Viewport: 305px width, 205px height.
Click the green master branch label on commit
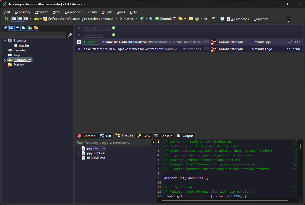(91, 42)
